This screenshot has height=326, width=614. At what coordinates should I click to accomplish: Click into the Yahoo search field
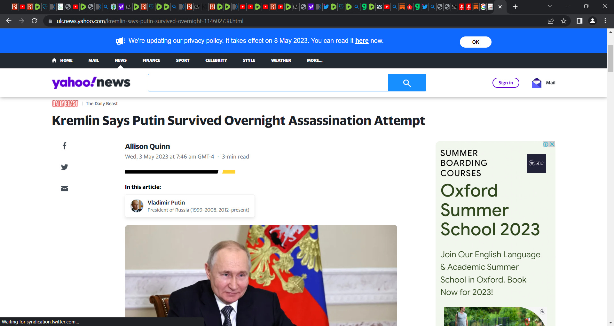click(x=268, y=83)
